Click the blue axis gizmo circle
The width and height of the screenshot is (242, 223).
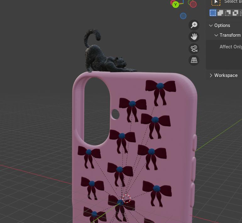coord(183,16)
